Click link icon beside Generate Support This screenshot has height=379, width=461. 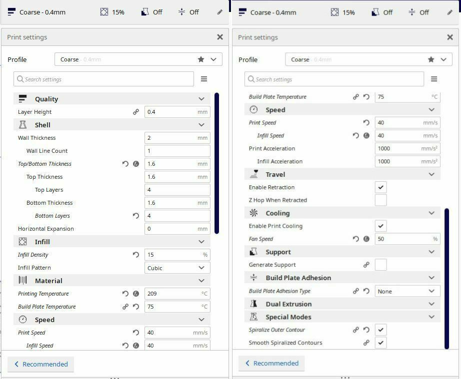[366, 265]
